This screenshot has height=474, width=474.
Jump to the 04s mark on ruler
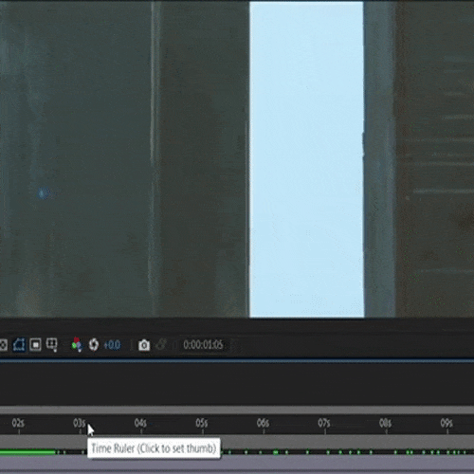[140, 423]
